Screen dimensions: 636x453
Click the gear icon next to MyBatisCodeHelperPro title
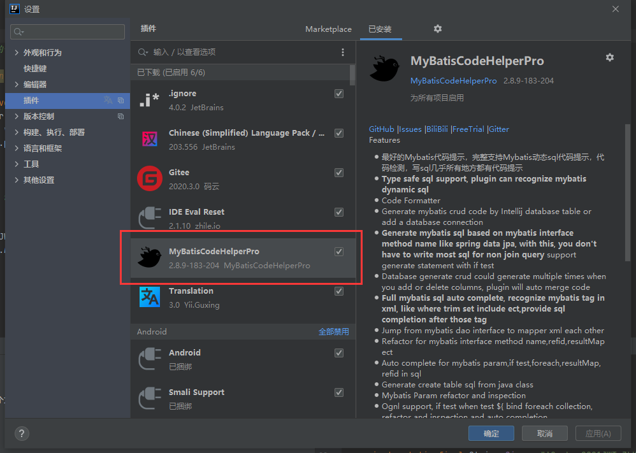coord(609,57)
